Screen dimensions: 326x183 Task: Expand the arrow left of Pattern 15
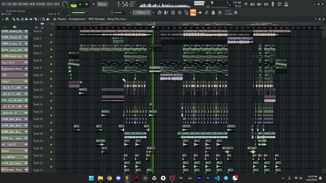pos(131,12)
